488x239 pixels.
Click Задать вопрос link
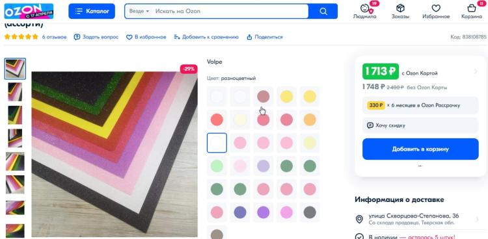96,37
